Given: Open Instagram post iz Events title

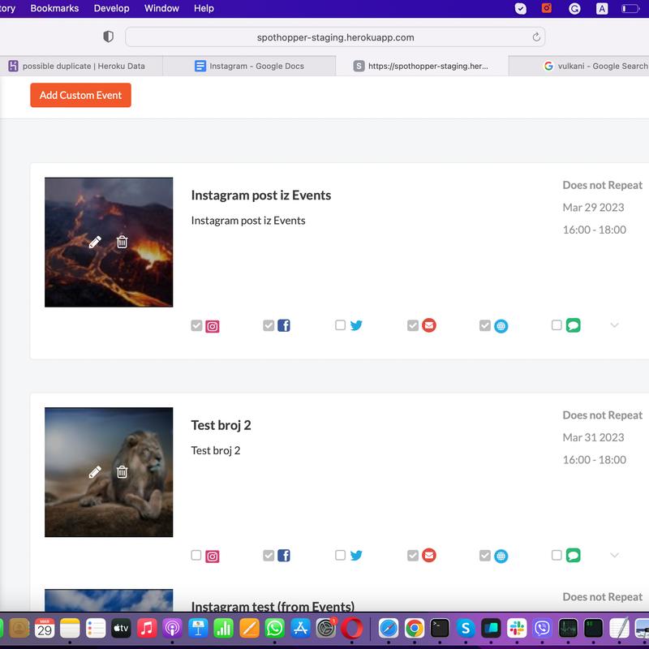Looking at the screenshot, I should pos(260,195).
